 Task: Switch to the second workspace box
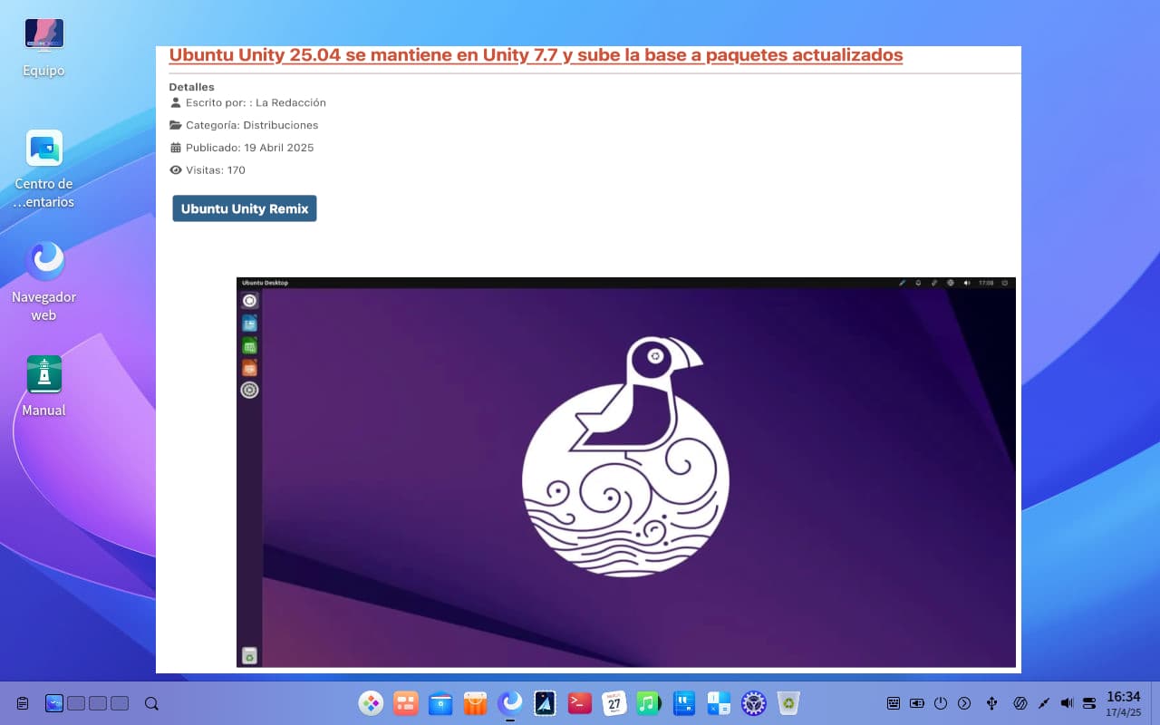pyautogui.click(x=76, y=703)
